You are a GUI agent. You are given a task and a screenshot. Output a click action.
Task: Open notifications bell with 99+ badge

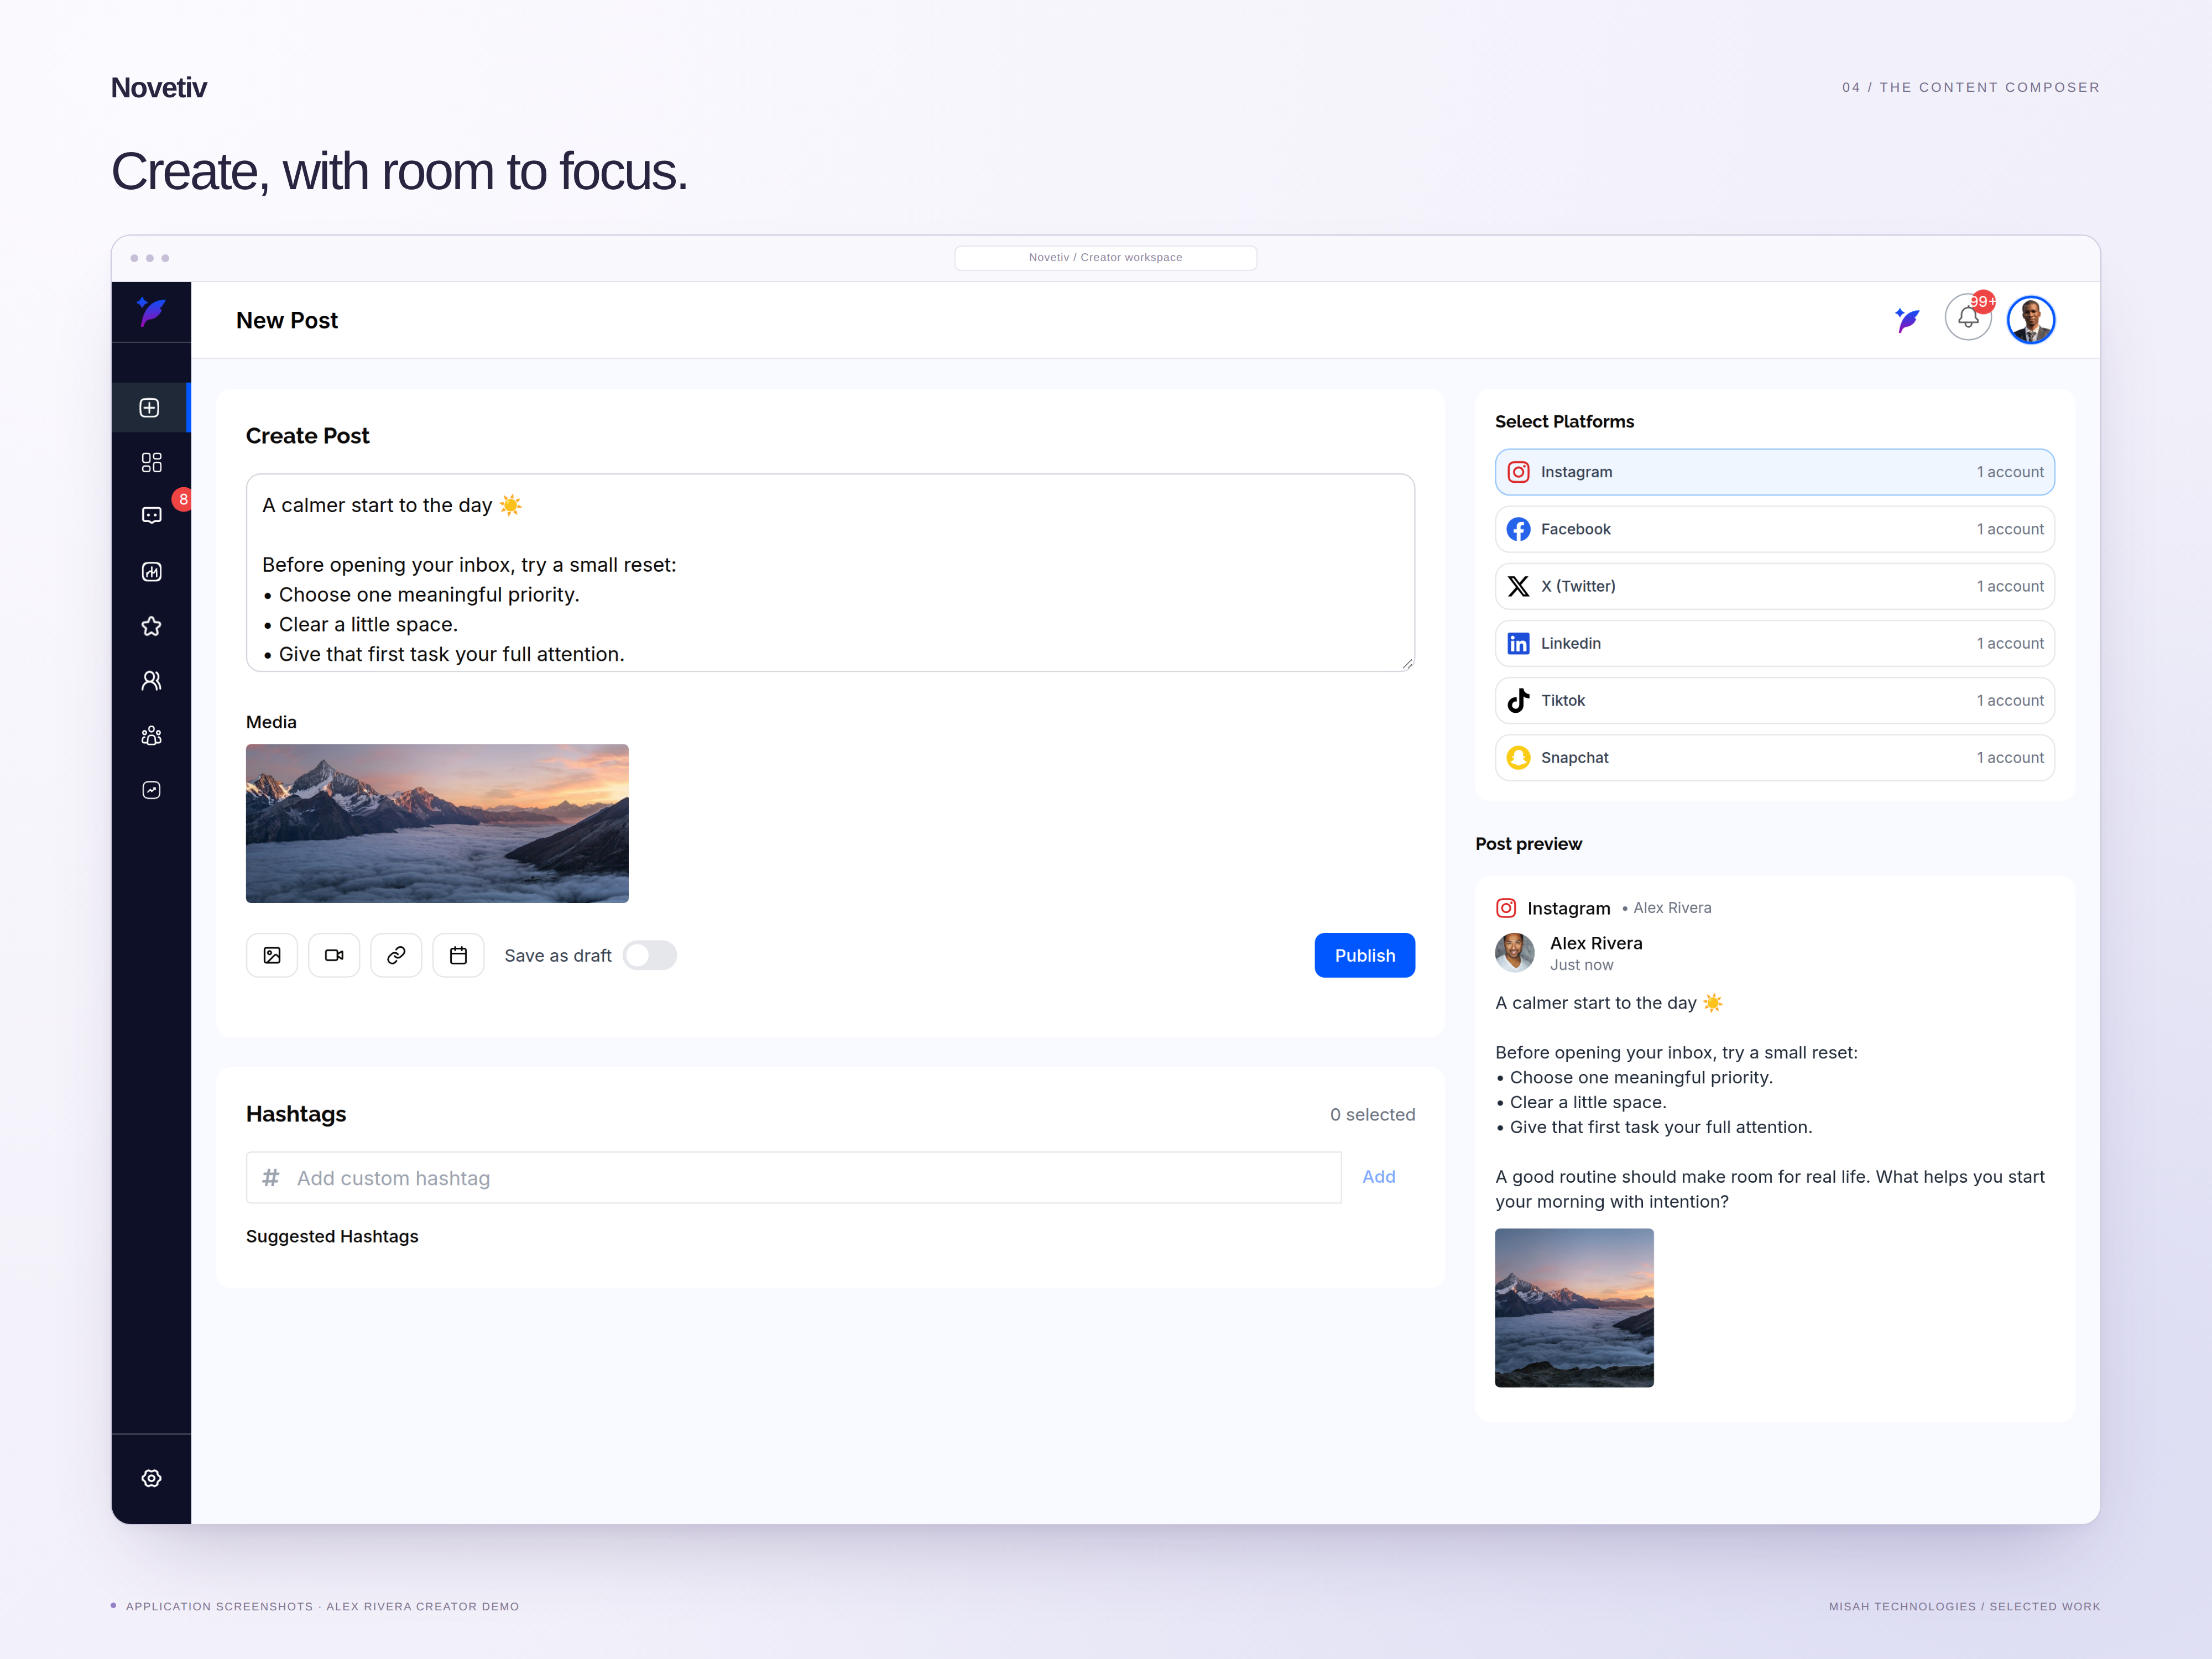click(x=1968, y=318)
